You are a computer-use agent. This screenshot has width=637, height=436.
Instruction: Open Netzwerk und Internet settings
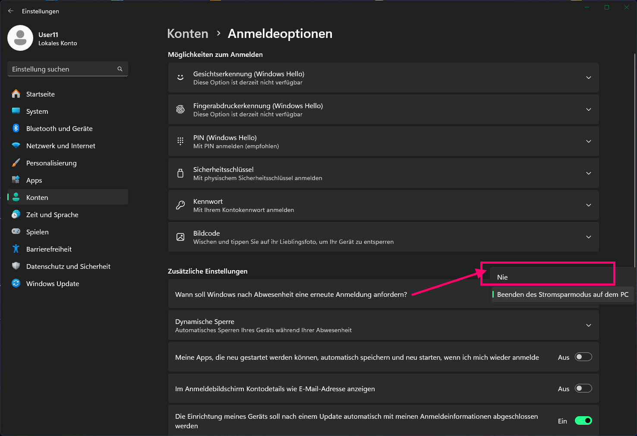[x=68, y=146]
